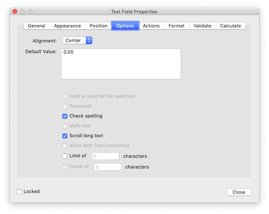Screen dimensions: 269x214
Task: Go to the Actions tab
Action: pyautogui.click(x=151, y=26)
